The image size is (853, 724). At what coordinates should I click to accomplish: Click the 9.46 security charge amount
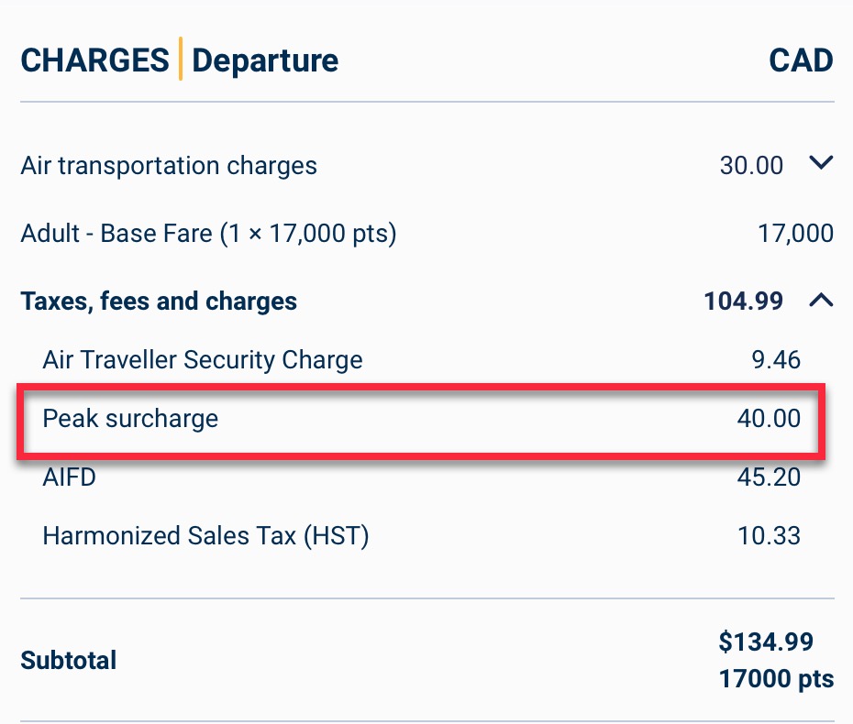775,360
